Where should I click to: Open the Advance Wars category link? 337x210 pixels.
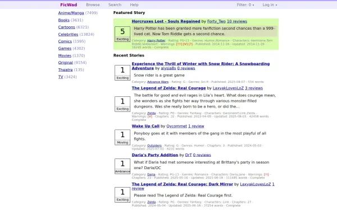(x=158, y=82)
